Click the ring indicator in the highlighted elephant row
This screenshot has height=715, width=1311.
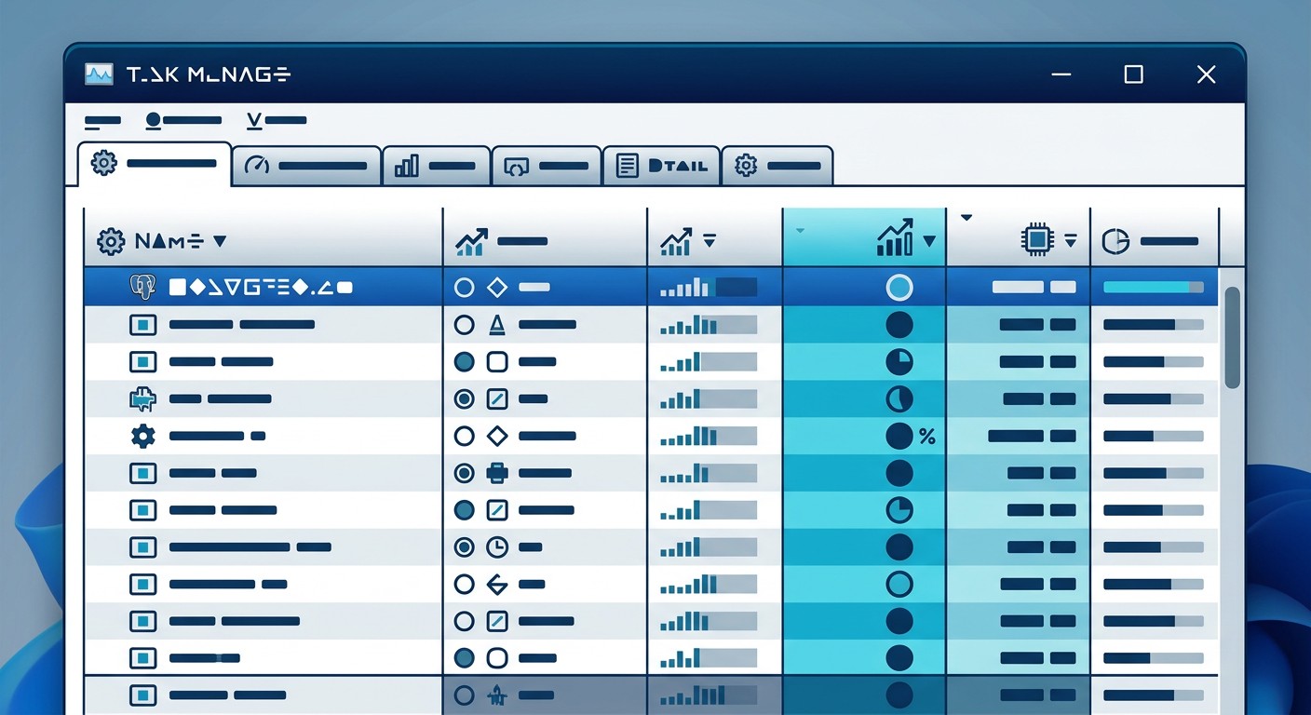pos(899,288)
